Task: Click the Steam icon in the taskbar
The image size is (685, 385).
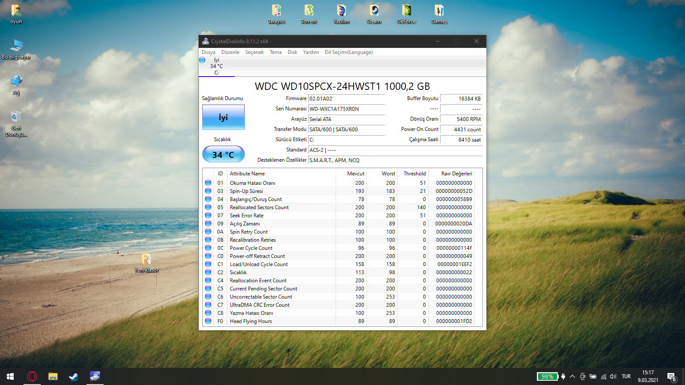Action: pyautogui.click(x=74, y=376)
